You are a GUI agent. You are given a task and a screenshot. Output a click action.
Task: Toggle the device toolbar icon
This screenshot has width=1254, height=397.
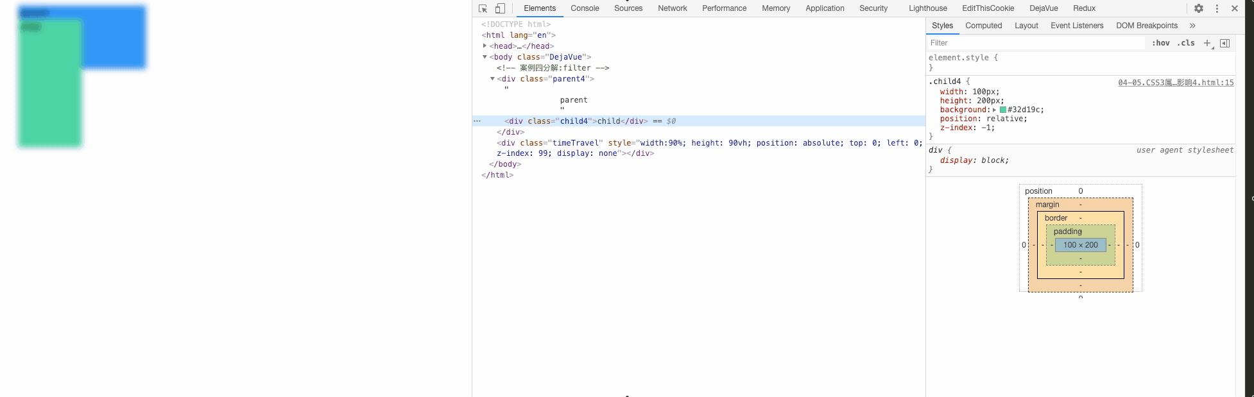pyautogui.click(x=500, y=8)
